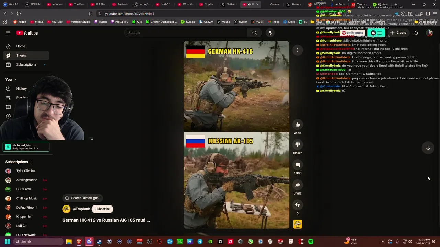
Task: Open the YouTube hamburger guide menu
Action: coord(8,33)
